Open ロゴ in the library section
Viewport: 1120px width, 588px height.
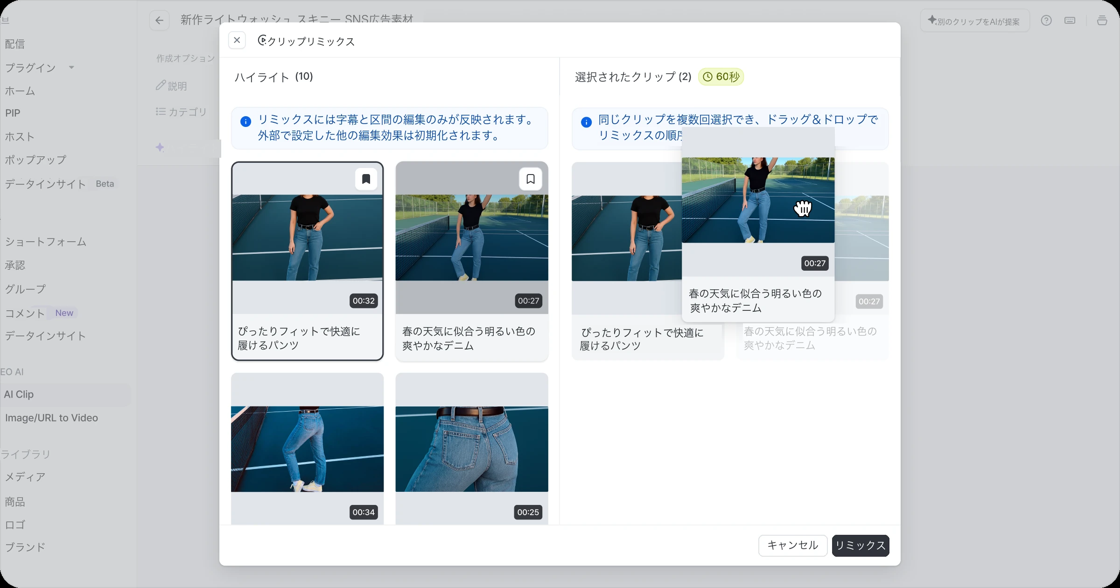tap(15, 525)
